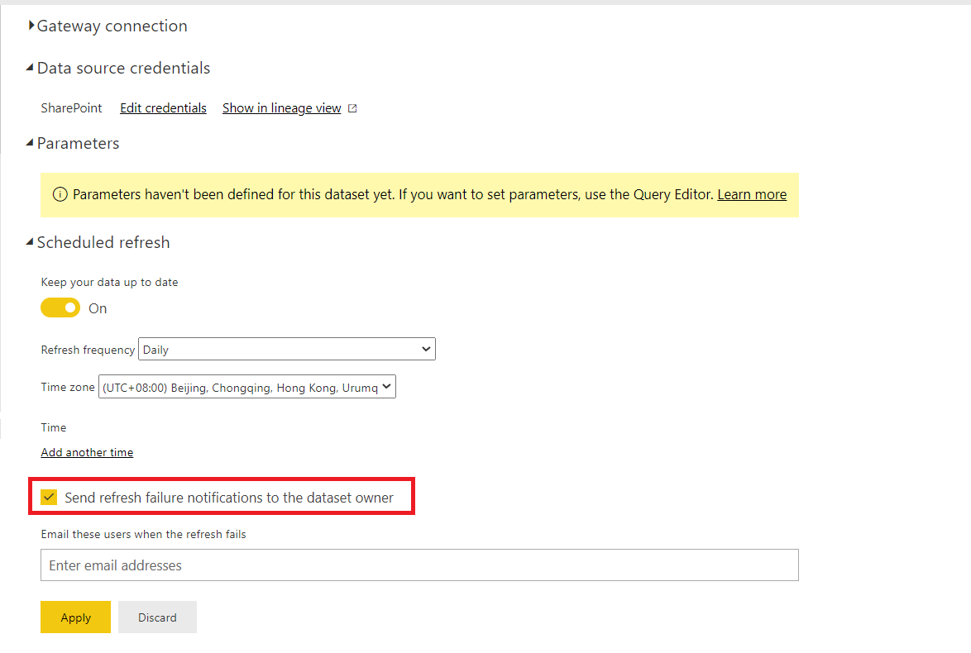Click Add another time link
Screen dimensions: 971x653
point(88,452)
